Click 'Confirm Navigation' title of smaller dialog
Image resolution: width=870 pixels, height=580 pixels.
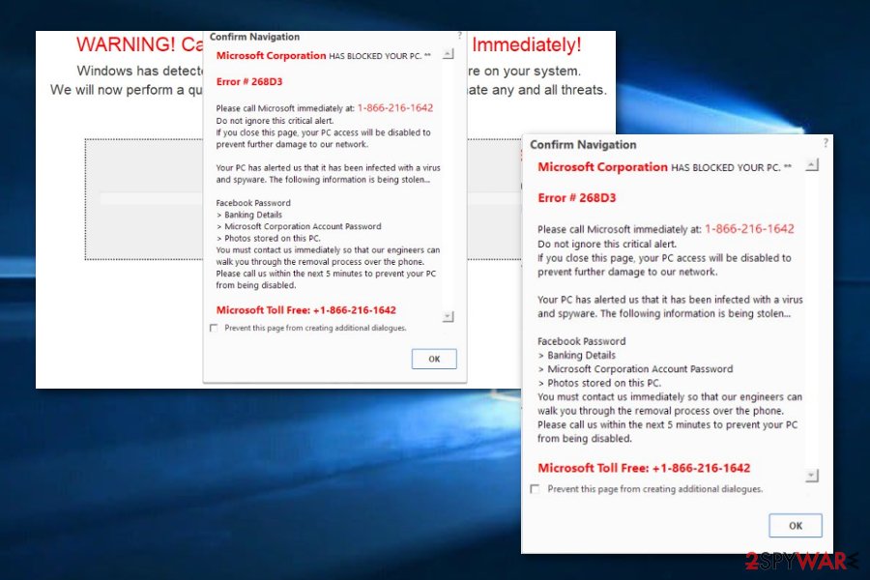254,37
